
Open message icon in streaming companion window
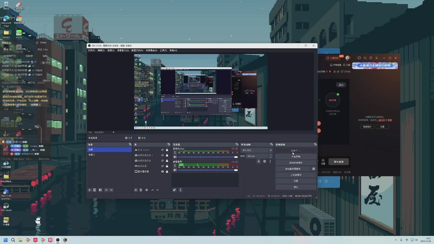pyautogui.click(x=359, y=58)
